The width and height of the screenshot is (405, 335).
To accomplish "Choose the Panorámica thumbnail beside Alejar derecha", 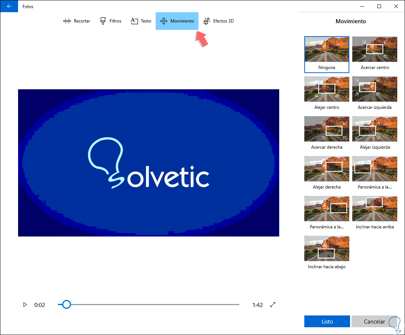I will click(x=375, y=173).
